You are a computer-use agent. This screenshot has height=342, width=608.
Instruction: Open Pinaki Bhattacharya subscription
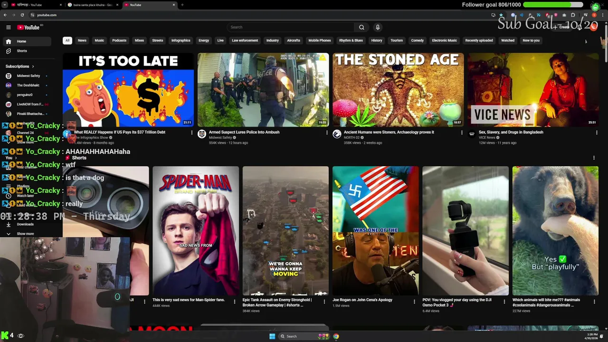pos(27,114)
